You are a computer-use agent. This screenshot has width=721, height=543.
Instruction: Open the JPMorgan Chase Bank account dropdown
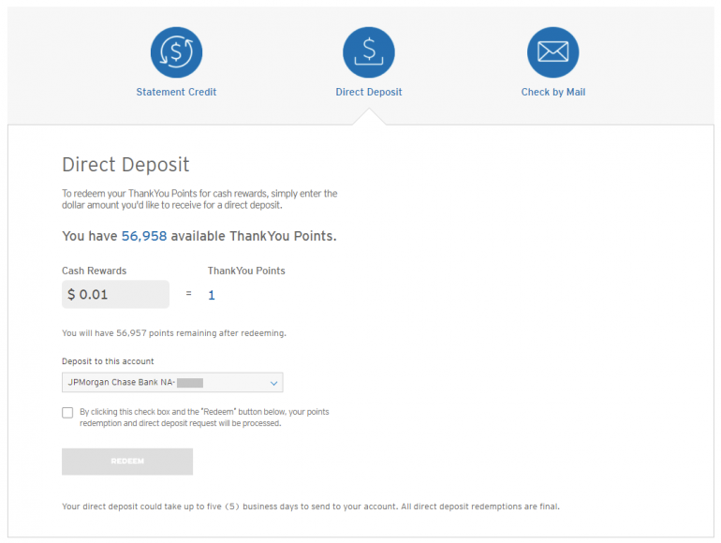[172, 383]
